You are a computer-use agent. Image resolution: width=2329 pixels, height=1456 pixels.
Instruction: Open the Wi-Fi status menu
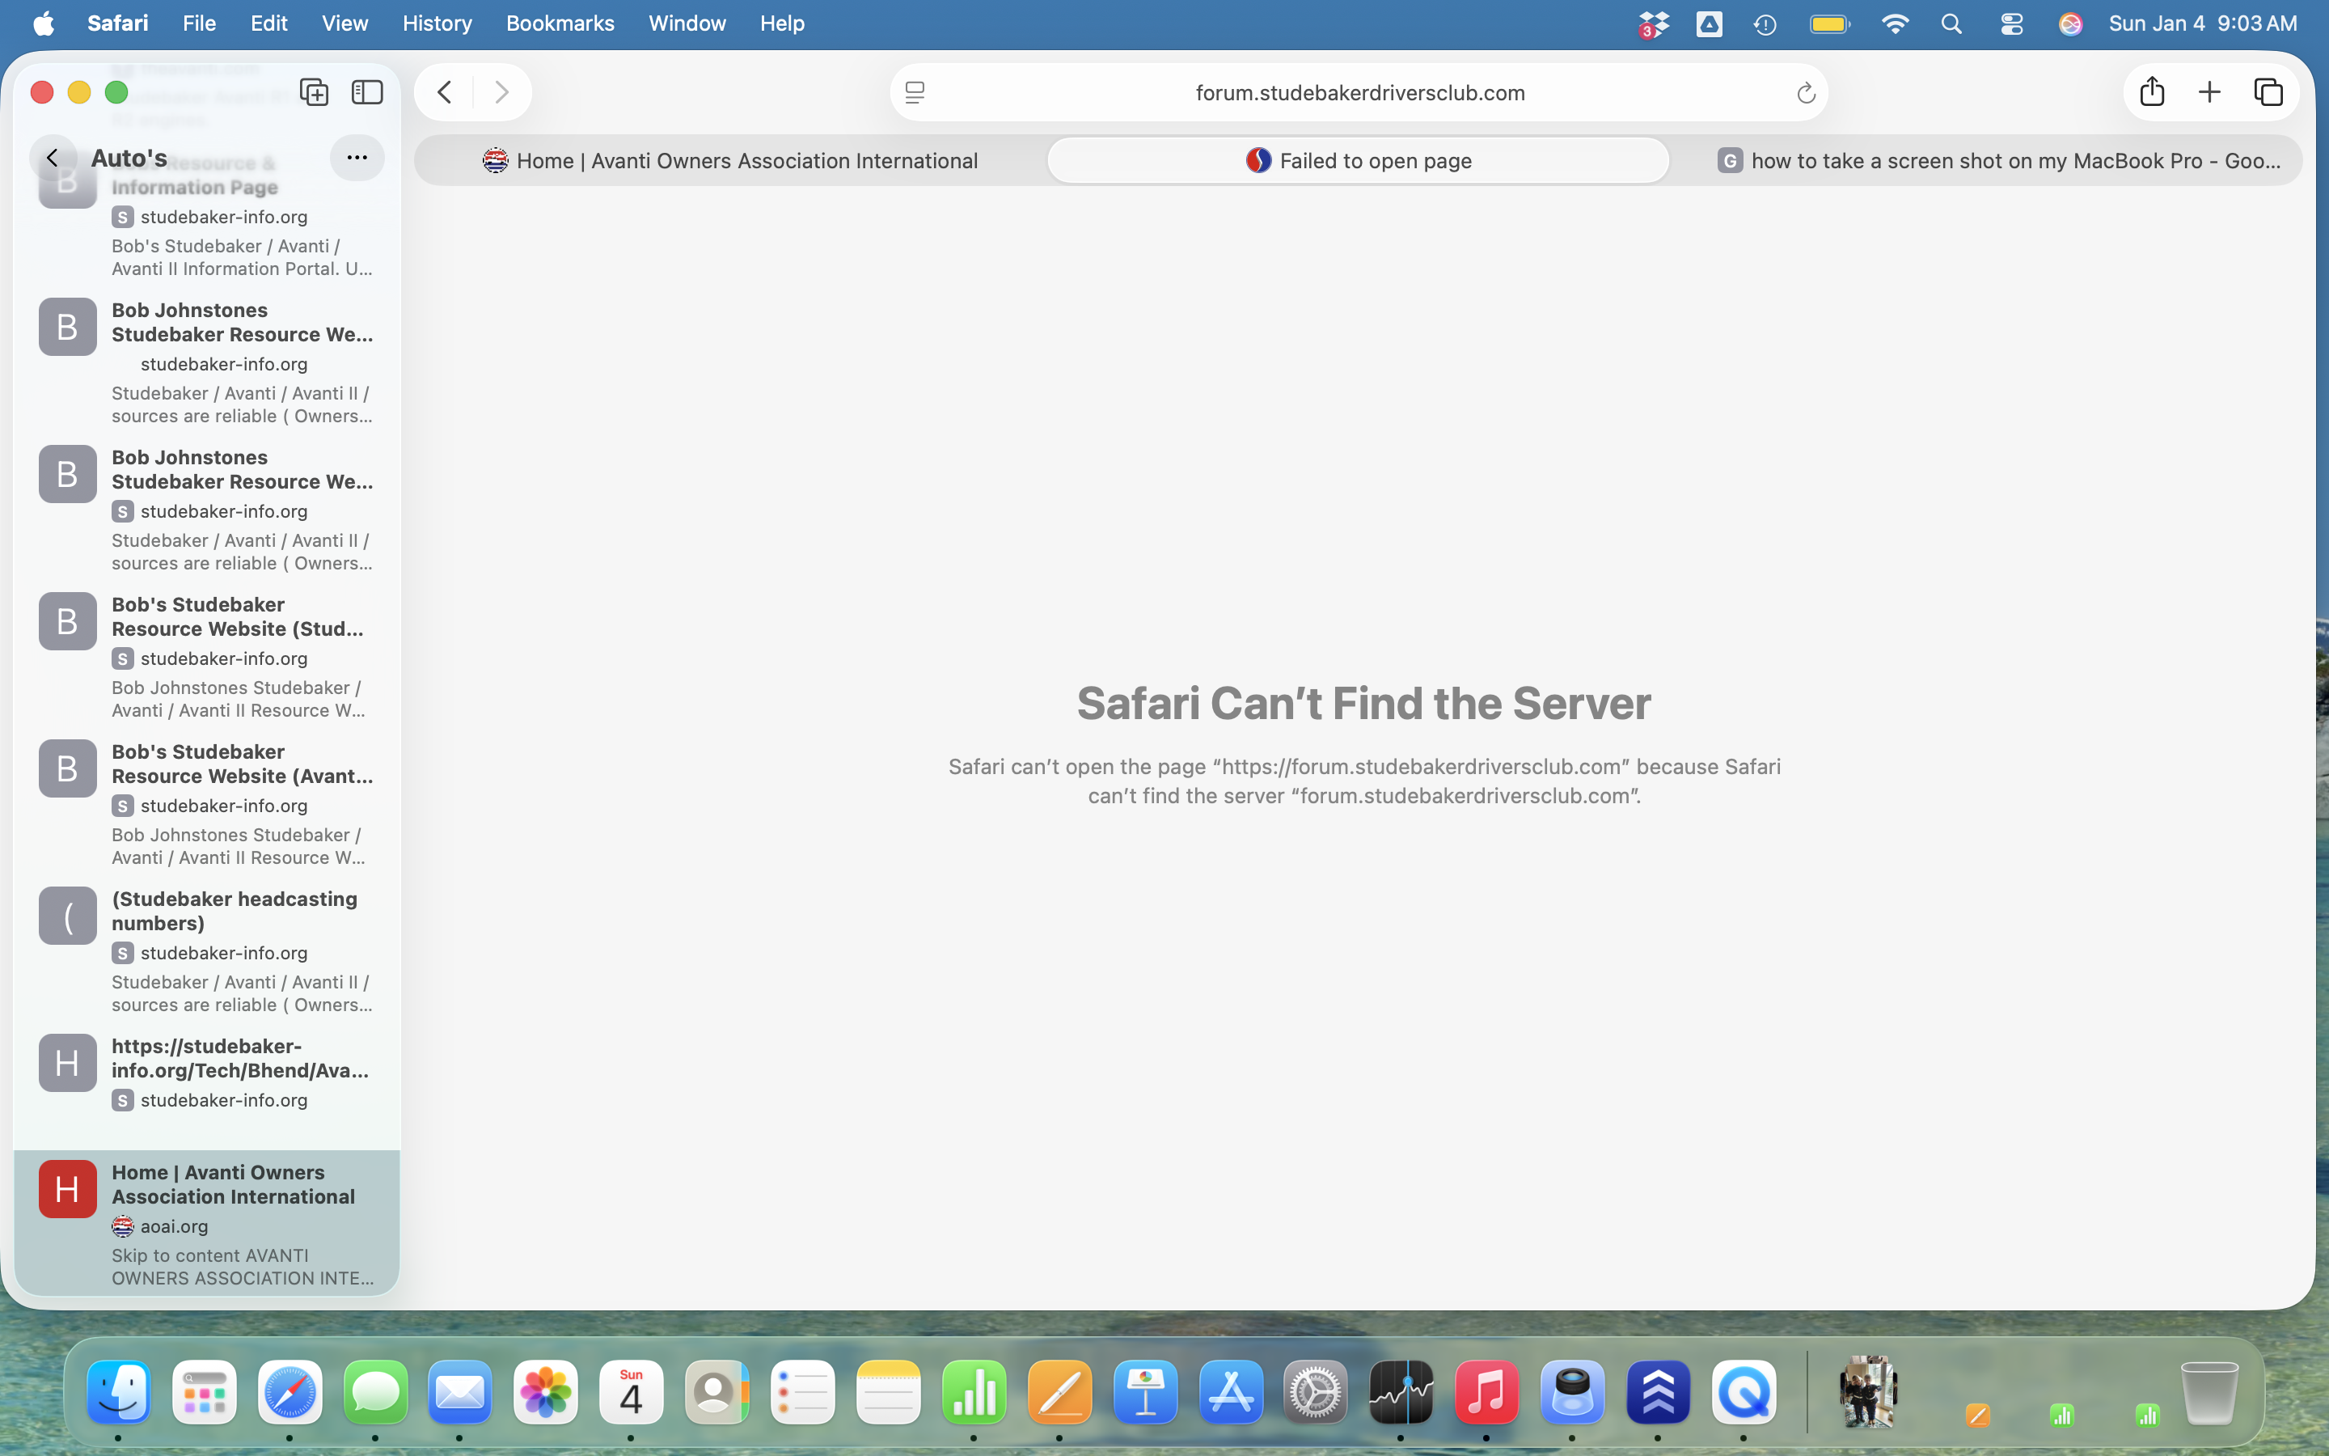pyautogui.click(x=1894, y=24)
